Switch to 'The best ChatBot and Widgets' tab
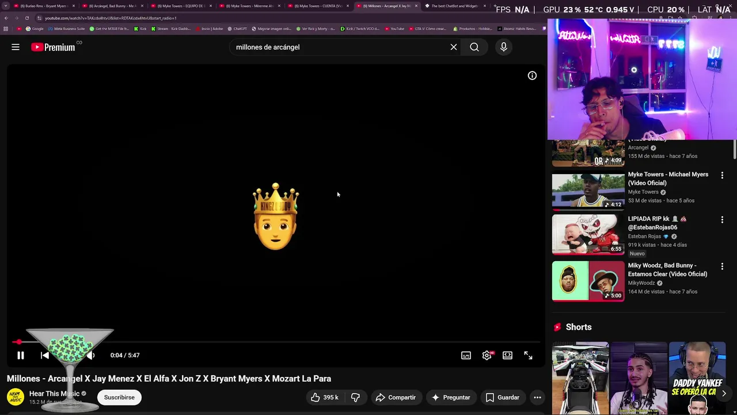This screenshot has width=737, height=415. point(455,6)
